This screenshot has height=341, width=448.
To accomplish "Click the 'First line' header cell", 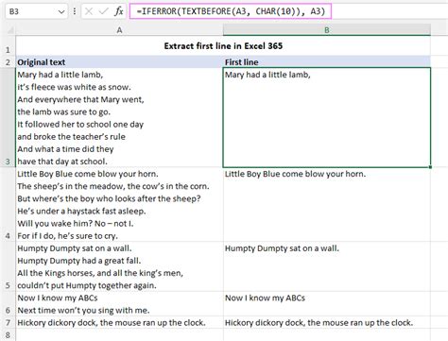I will pos(327,62).
